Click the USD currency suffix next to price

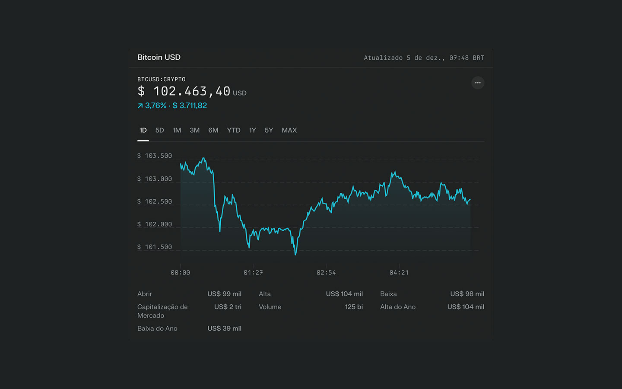tap(240, 93)
